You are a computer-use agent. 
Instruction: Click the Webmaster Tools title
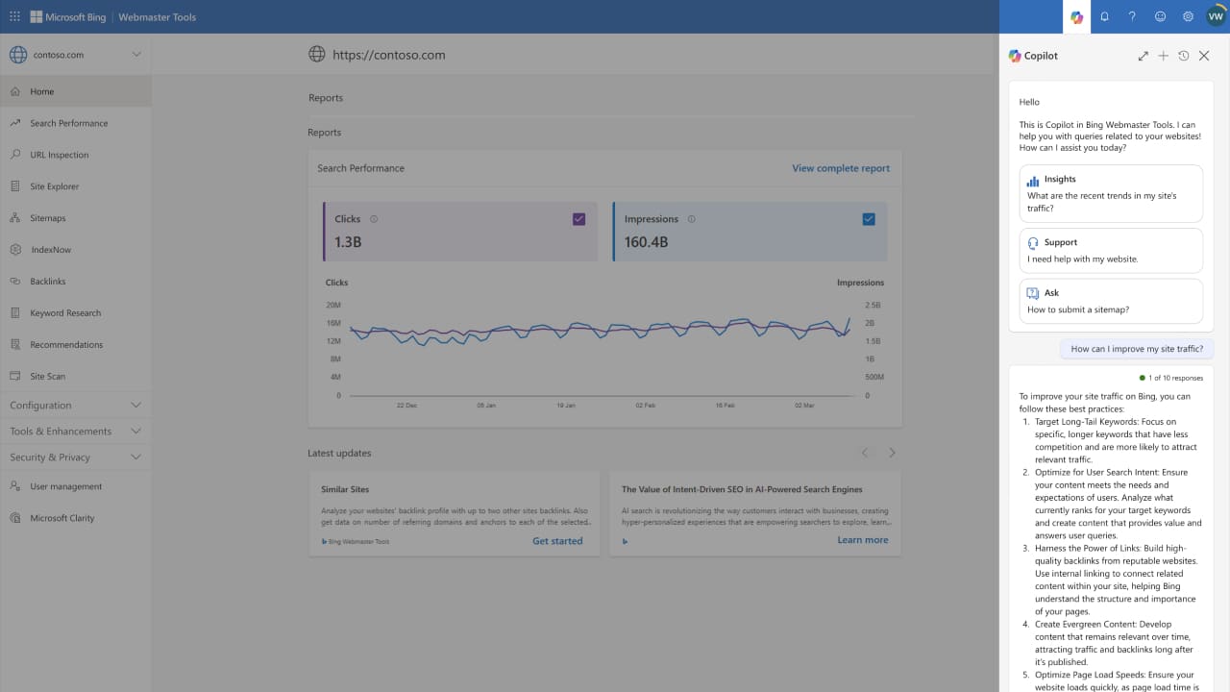157,17
